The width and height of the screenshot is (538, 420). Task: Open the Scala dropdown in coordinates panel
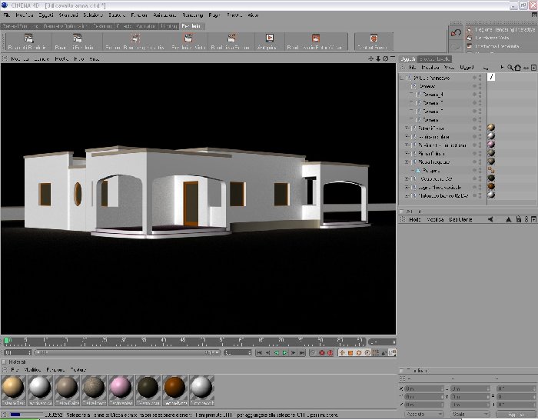[x=470, y=415]
